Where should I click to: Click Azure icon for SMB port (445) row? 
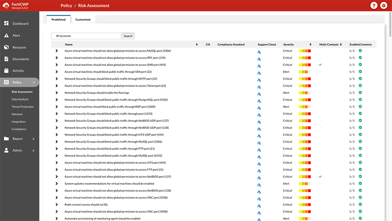point(259,66)
